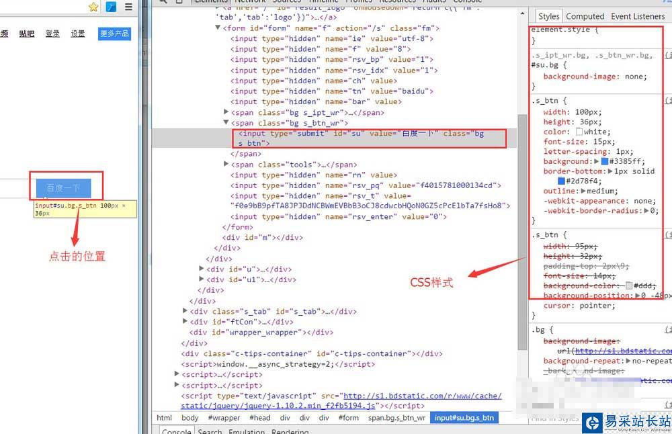Collapse the form id="form" node

(x=218, y=28)
